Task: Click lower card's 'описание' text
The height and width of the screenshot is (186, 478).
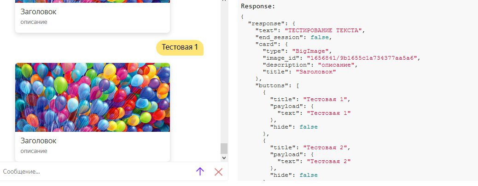Action: click(x=34, y=151)
